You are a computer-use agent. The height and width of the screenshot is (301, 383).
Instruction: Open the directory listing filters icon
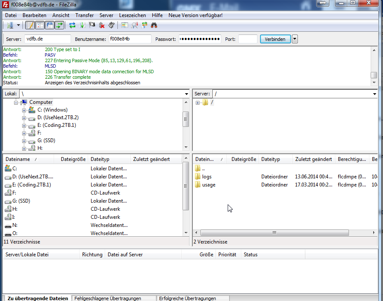[125, 26]
